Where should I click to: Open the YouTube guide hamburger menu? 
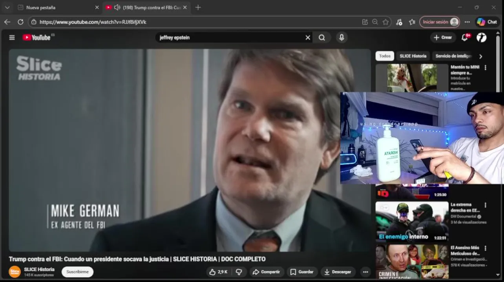[x=12, y=38]
